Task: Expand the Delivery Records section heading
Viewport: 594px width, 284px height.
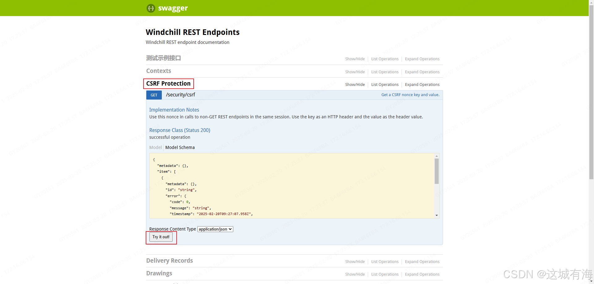Action: (x=169, y=261)
